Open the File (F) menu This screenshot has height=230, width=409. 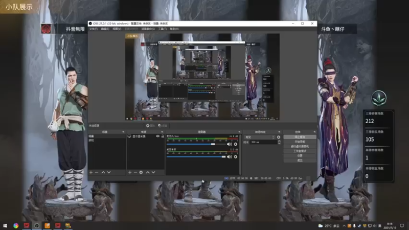pos(94,29)
